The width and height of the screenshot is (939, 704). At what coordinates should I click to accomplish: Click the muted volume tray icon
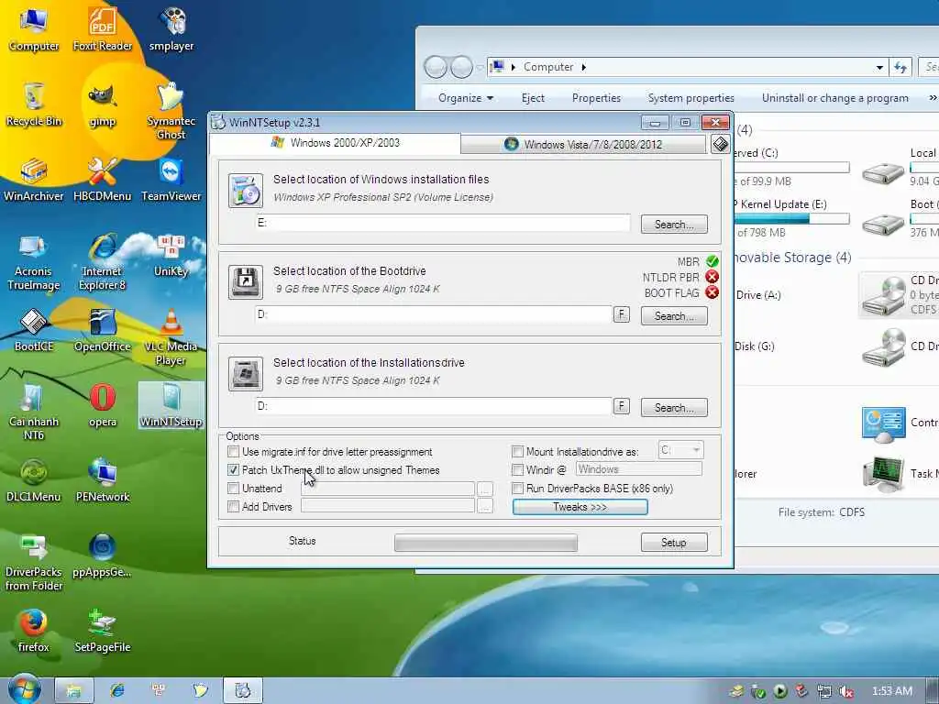(845, 691)
